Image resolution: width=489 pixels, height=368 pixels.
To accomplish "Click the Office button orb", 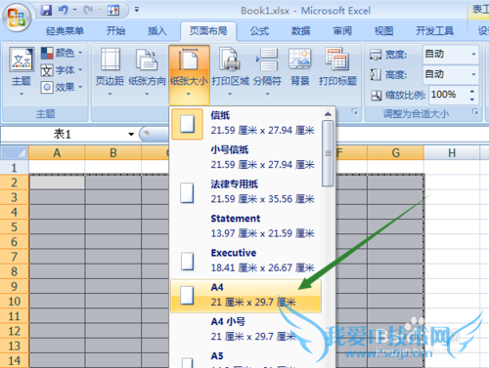I will pos(17,18).
